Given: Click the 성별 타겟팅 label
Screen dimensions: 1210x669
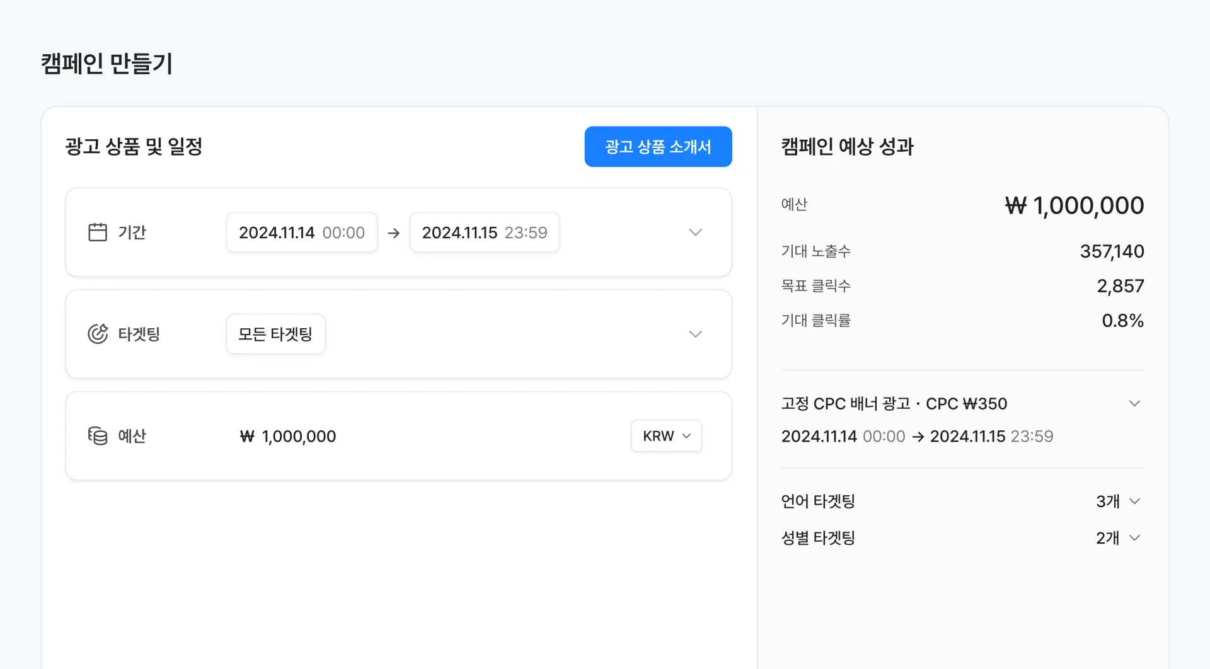Looking at the screenshot, I should (818, 538).
